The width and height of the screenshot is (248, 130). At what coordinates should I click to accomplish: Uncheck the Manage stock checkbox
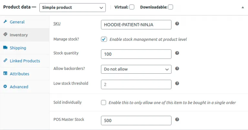(x=104, y=39)
